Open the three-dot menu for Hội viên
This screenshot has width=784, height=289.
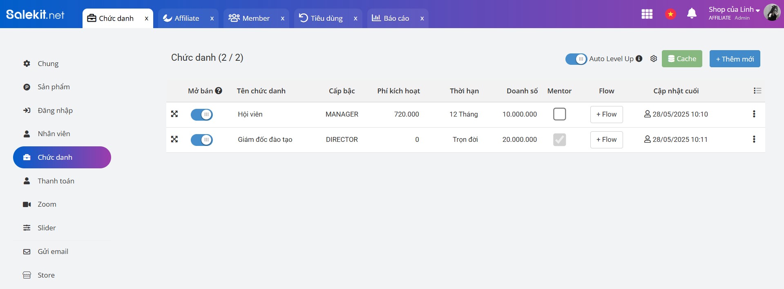click(754, 114)
